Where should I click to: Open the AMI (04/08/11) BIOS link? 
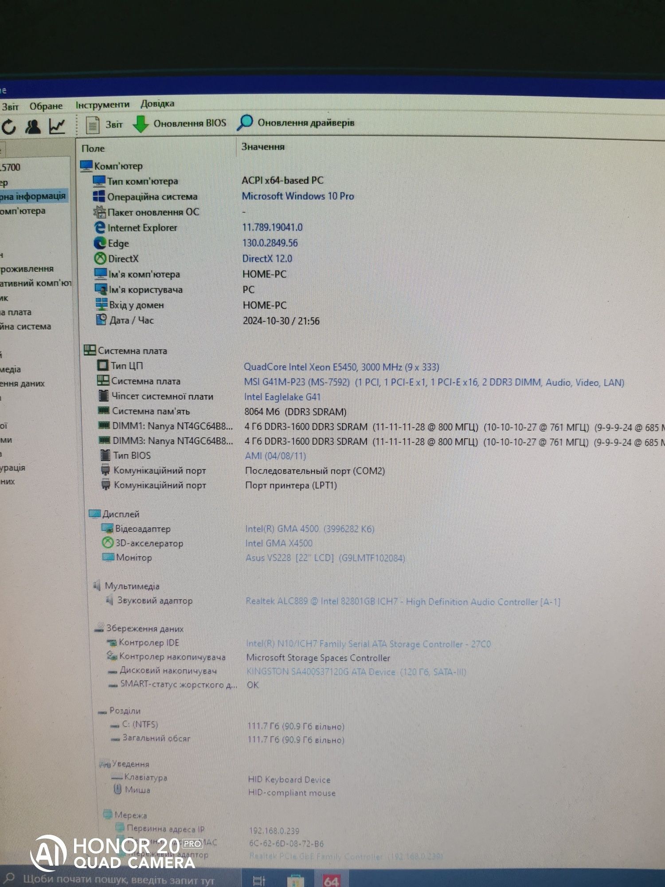tap(275, 456)
